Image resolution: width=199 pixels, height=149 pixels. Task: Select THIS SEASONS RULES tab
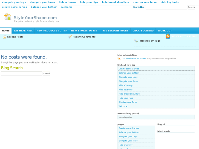tap(115, 31)
